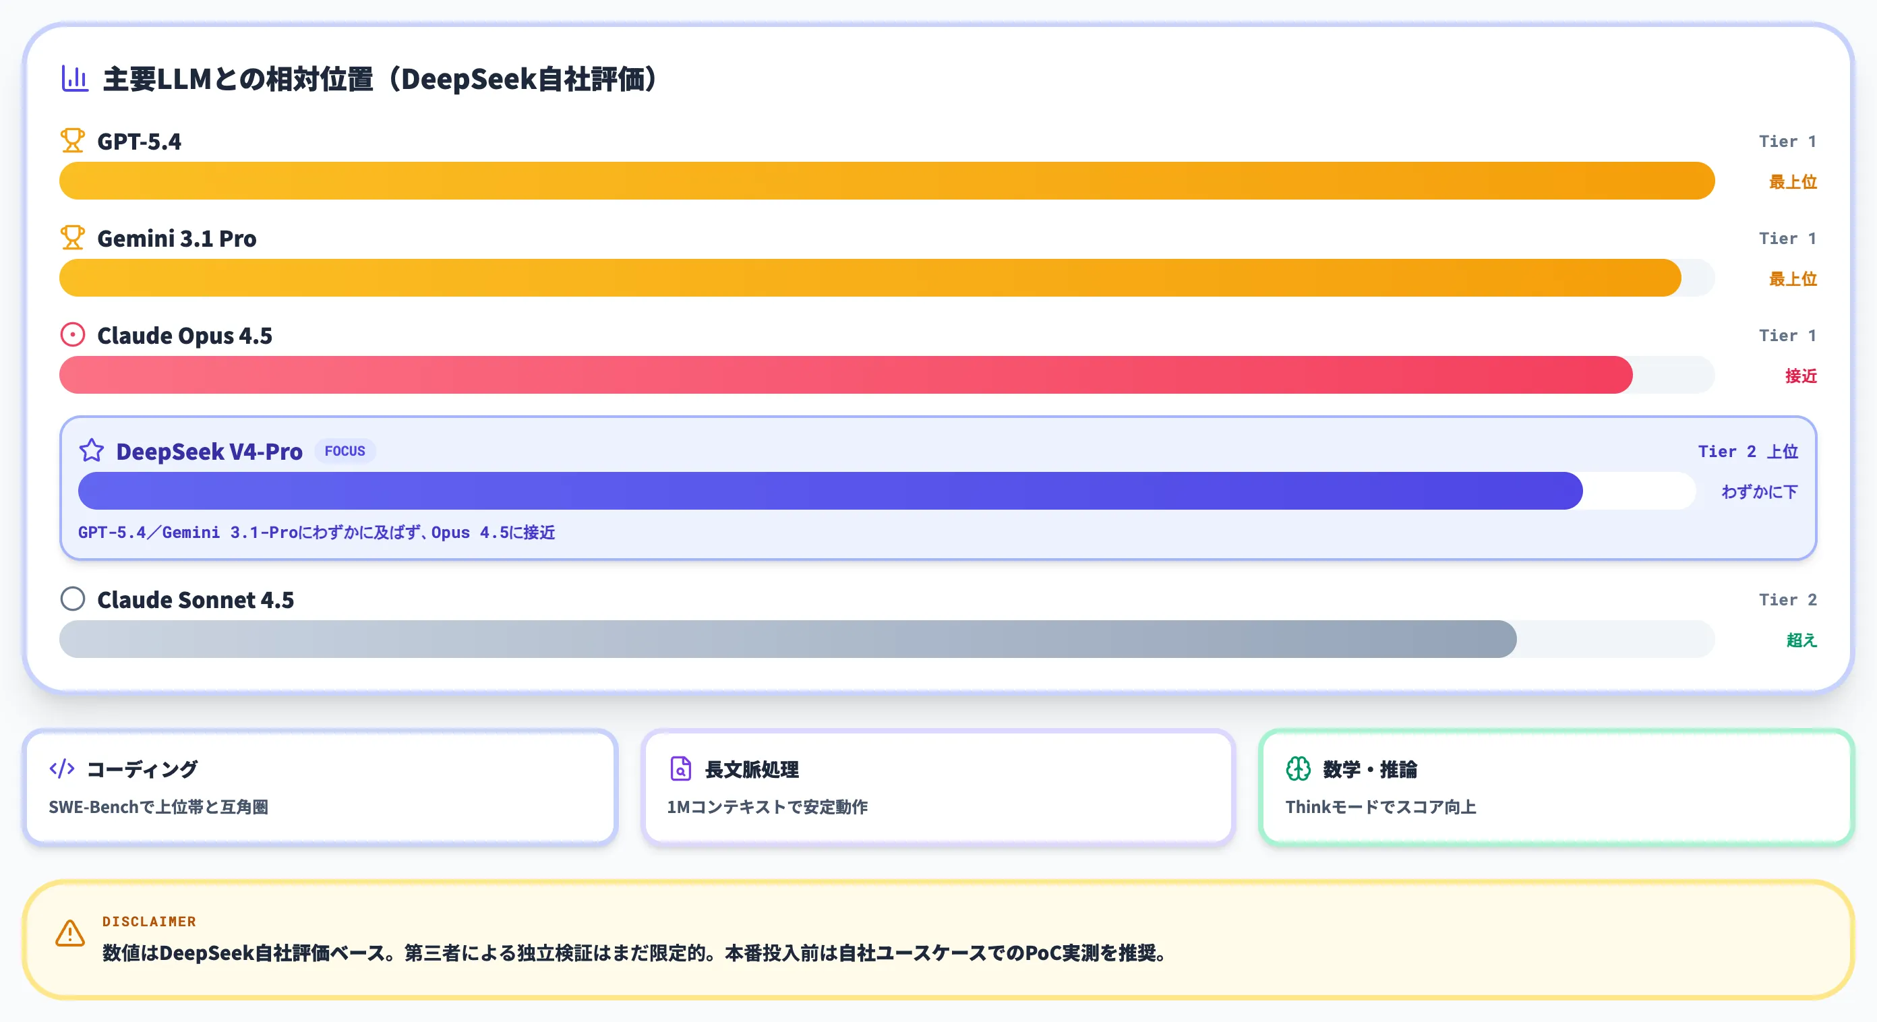
Task: Click the trophy icon beside Gemini 3.1 Pro
Action: point(72,237)
